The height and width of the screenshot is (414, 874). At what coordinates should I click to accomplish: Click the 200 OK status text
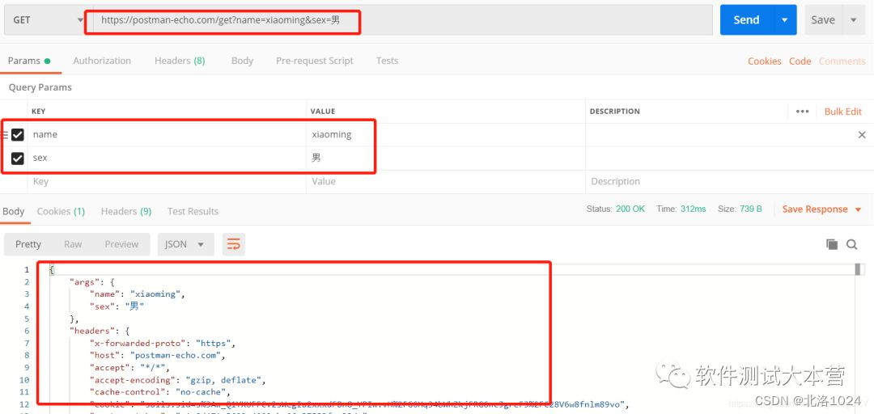pos(630,209)
